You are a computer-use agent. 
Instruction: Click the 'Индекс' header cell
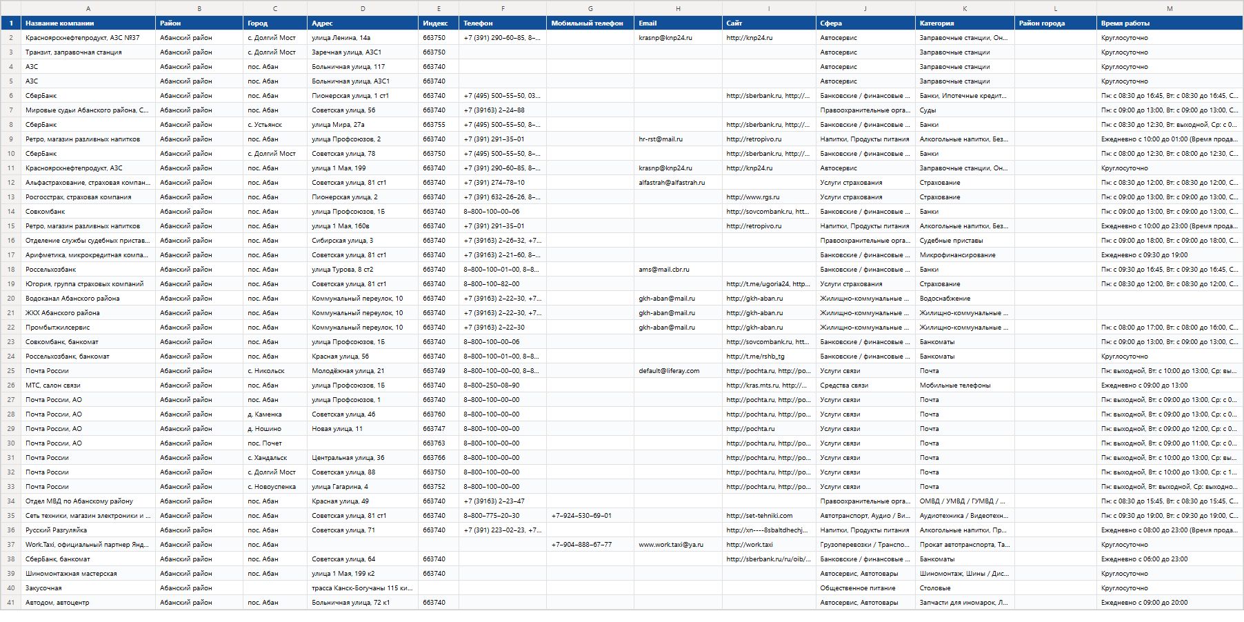439,23
